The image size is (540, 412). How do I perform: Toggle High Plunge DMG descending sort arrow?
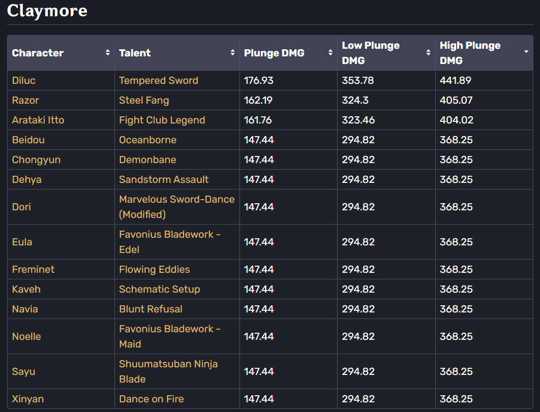[526, 53]
